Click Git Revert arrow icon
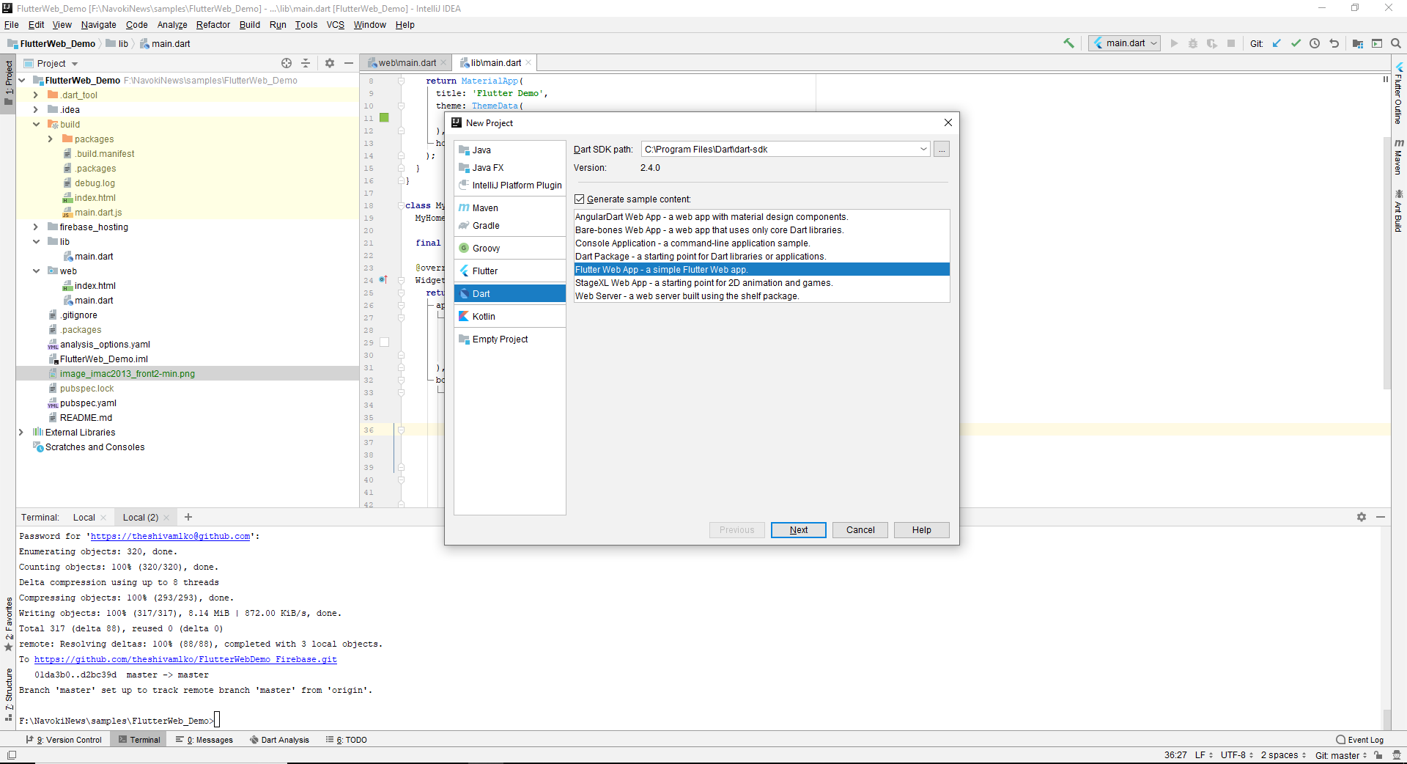This screenshot has height=764, width=1407. pos(1334,43)
